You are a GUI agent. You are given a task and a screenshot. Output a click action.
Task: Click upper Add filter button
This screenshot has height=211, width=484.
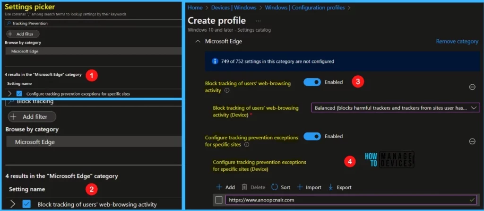click(23, 34)
